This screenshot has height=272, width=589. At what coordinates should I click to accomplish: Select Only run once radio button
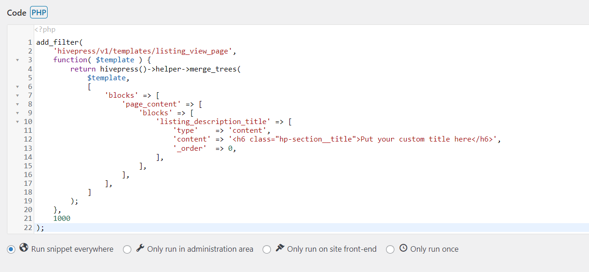(390, 249)
